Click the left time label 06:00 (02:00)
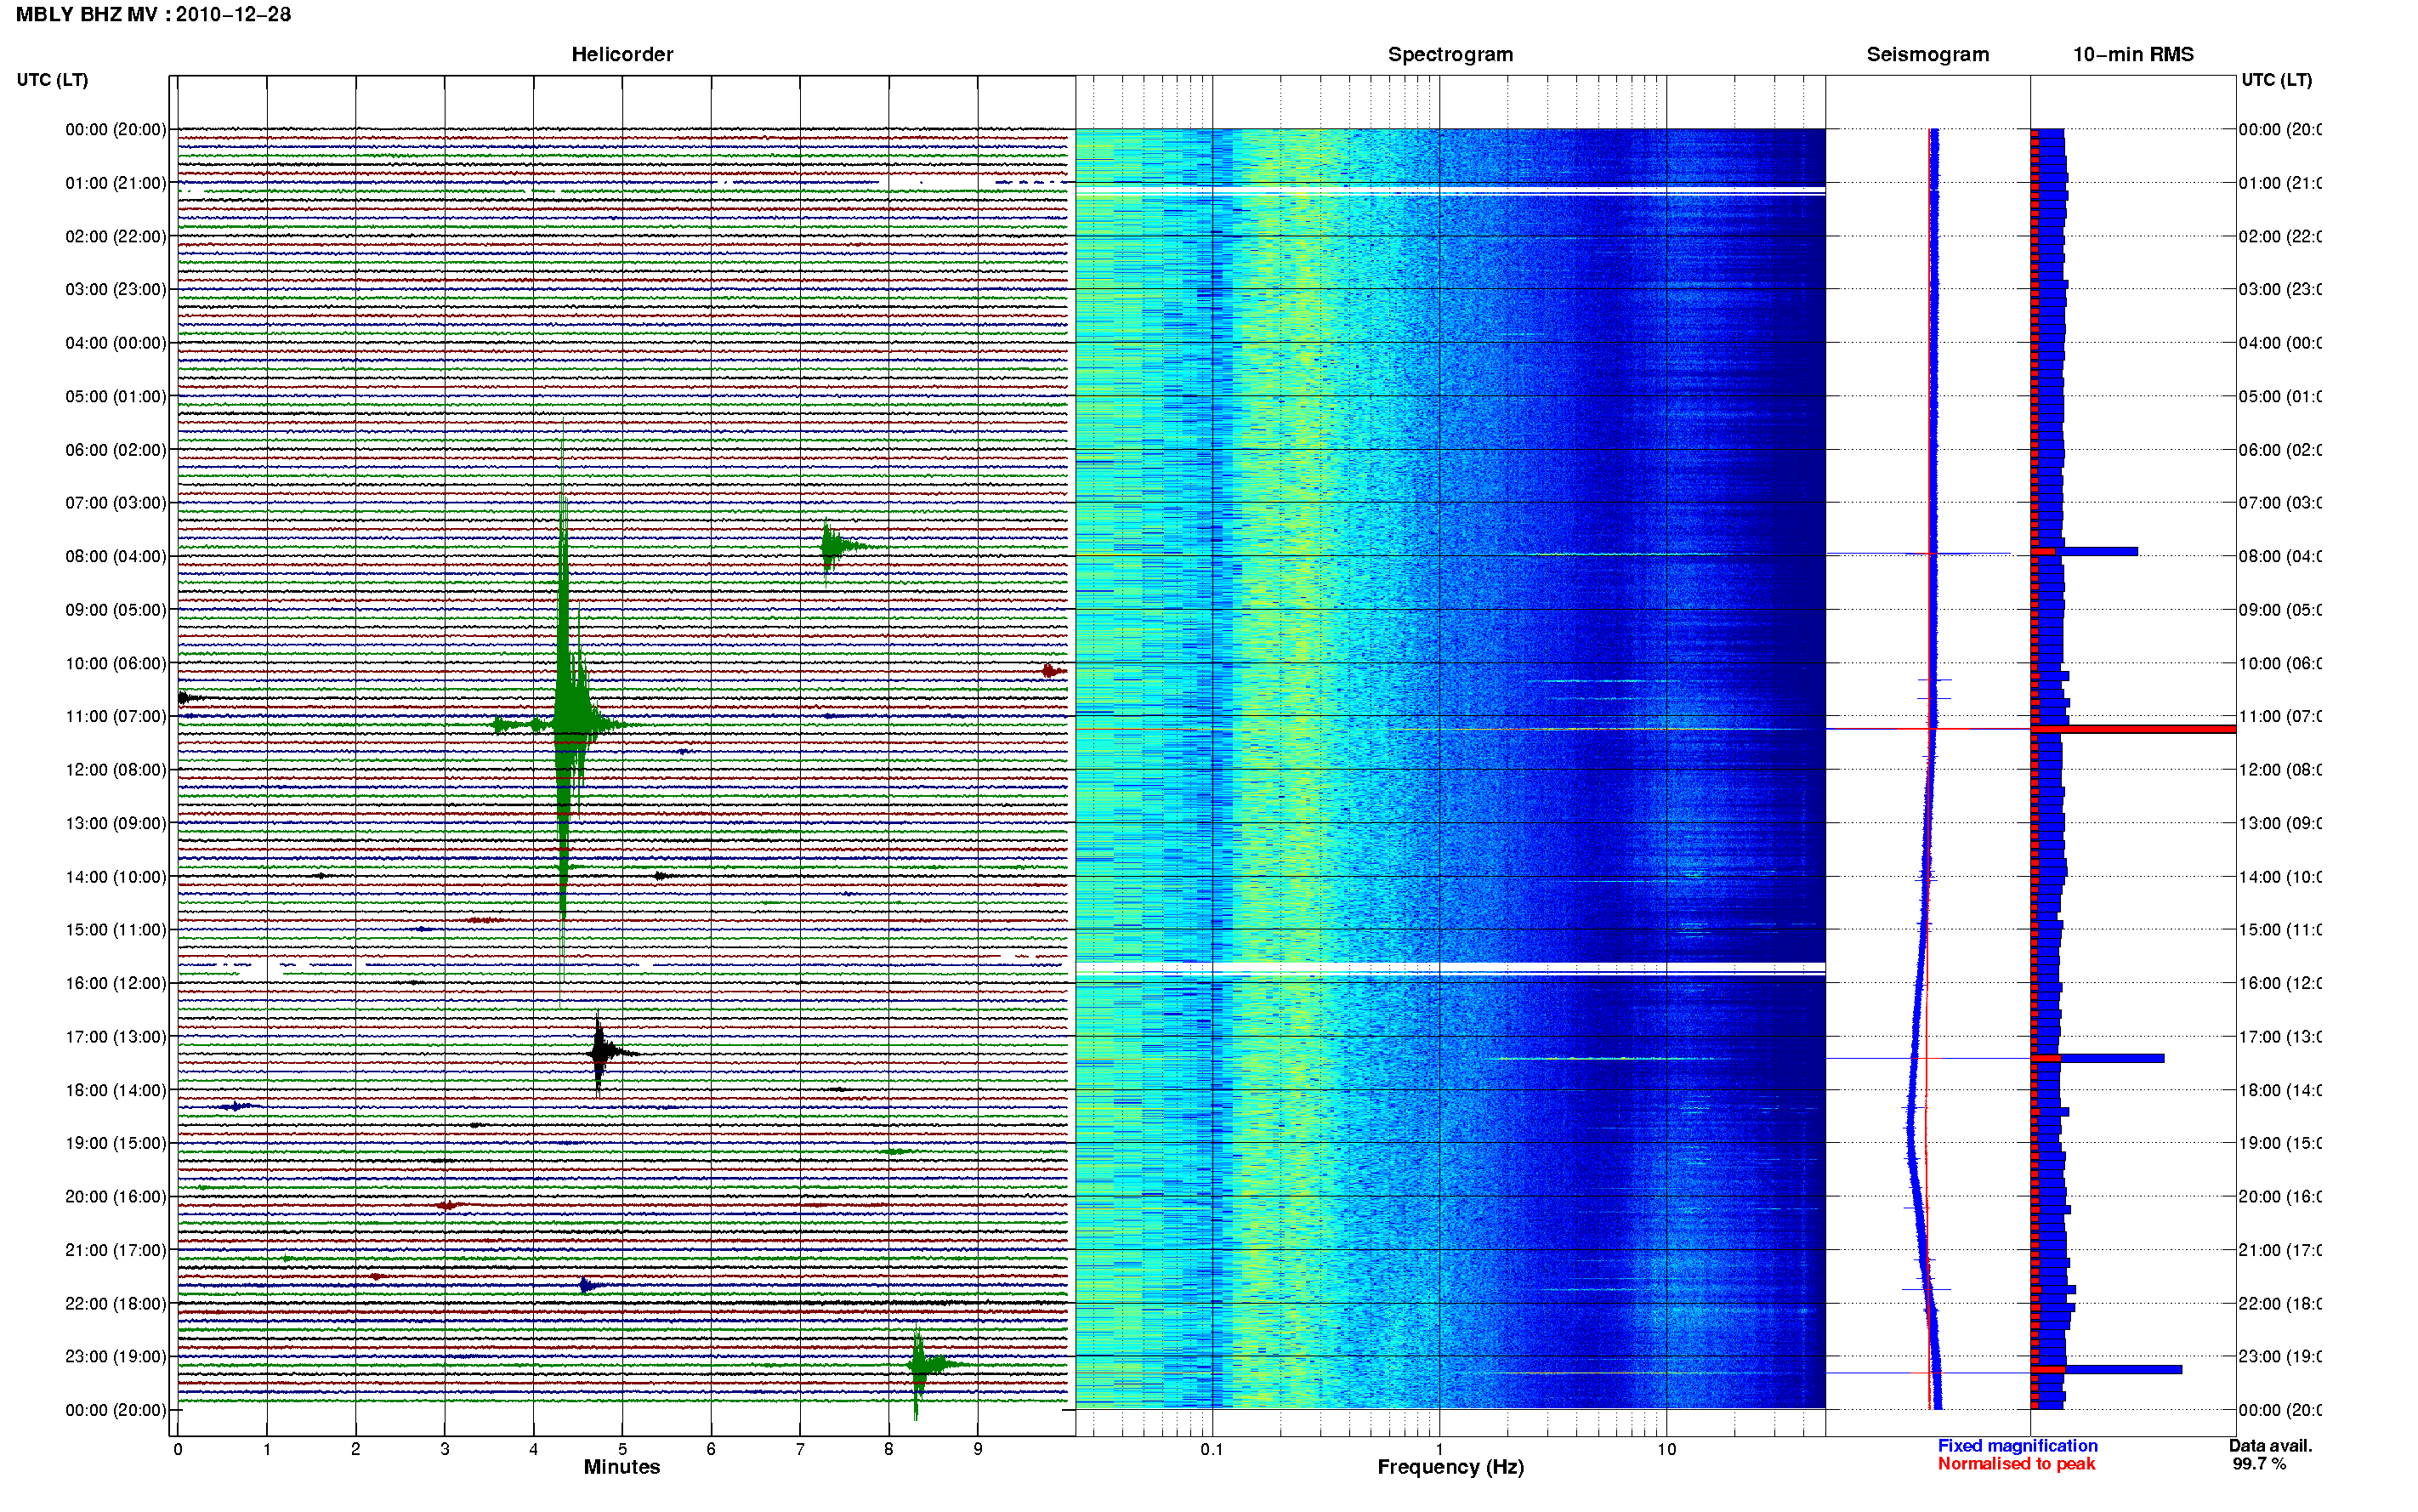Viewport: 2418px width, 1512px height. [x=116, y=450]
